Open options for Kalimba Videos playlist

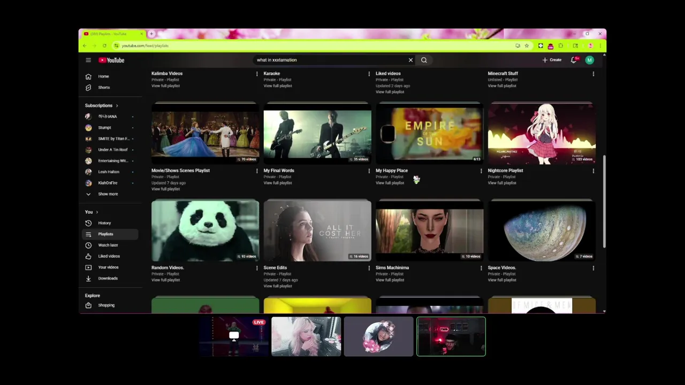click(x=256, y=74)
